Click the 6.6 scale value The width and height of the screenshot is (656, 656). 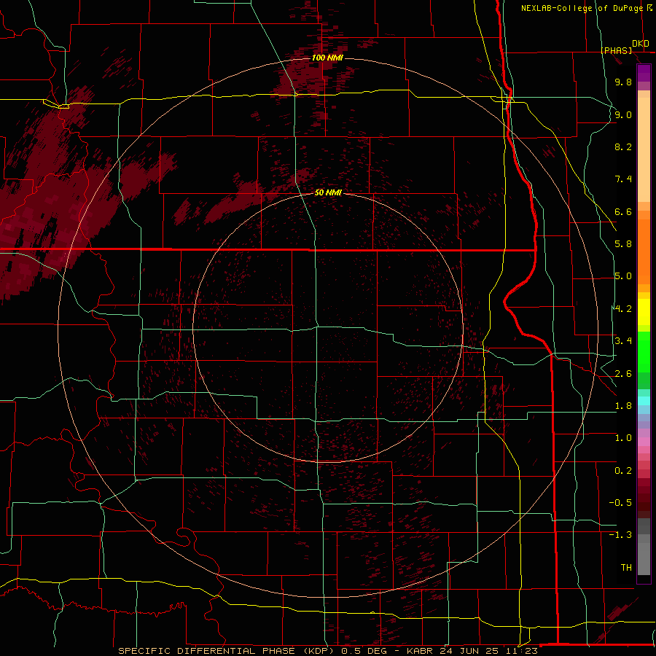tap(623, 211)
